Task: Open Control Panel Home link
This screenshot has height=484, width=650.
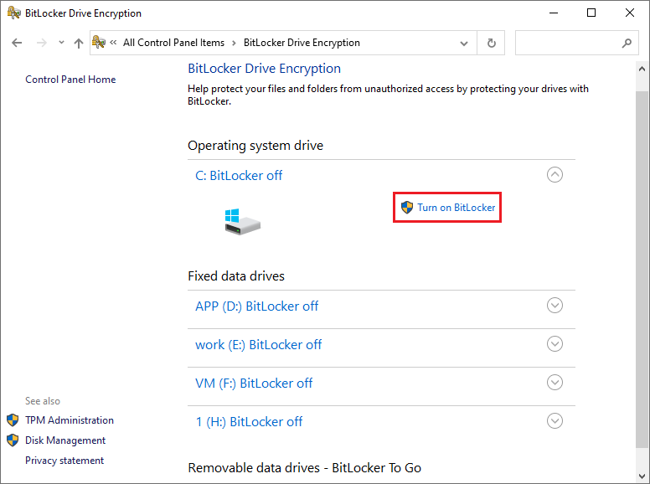Action: pos(70,80)
